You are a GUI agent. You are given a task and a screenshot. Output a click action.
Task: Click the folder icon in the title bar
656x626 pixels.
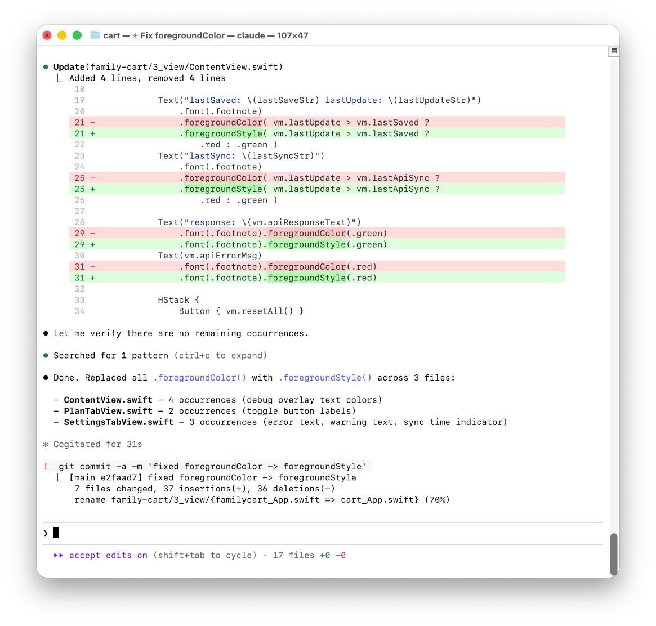95,35
